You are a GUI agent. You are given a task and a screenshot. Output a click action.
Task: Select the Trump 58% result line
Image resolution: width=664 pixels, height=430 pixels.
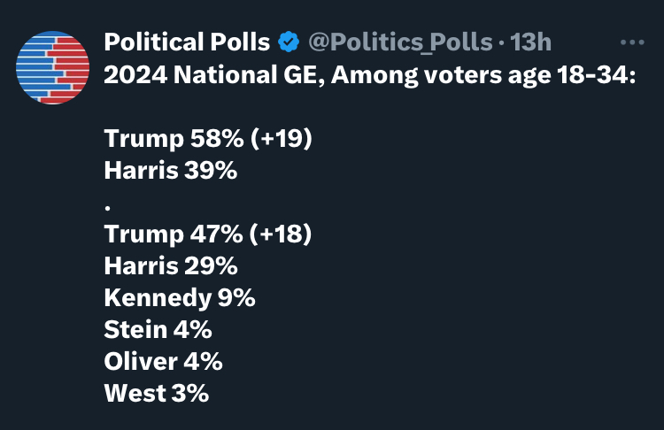(208, 138)
